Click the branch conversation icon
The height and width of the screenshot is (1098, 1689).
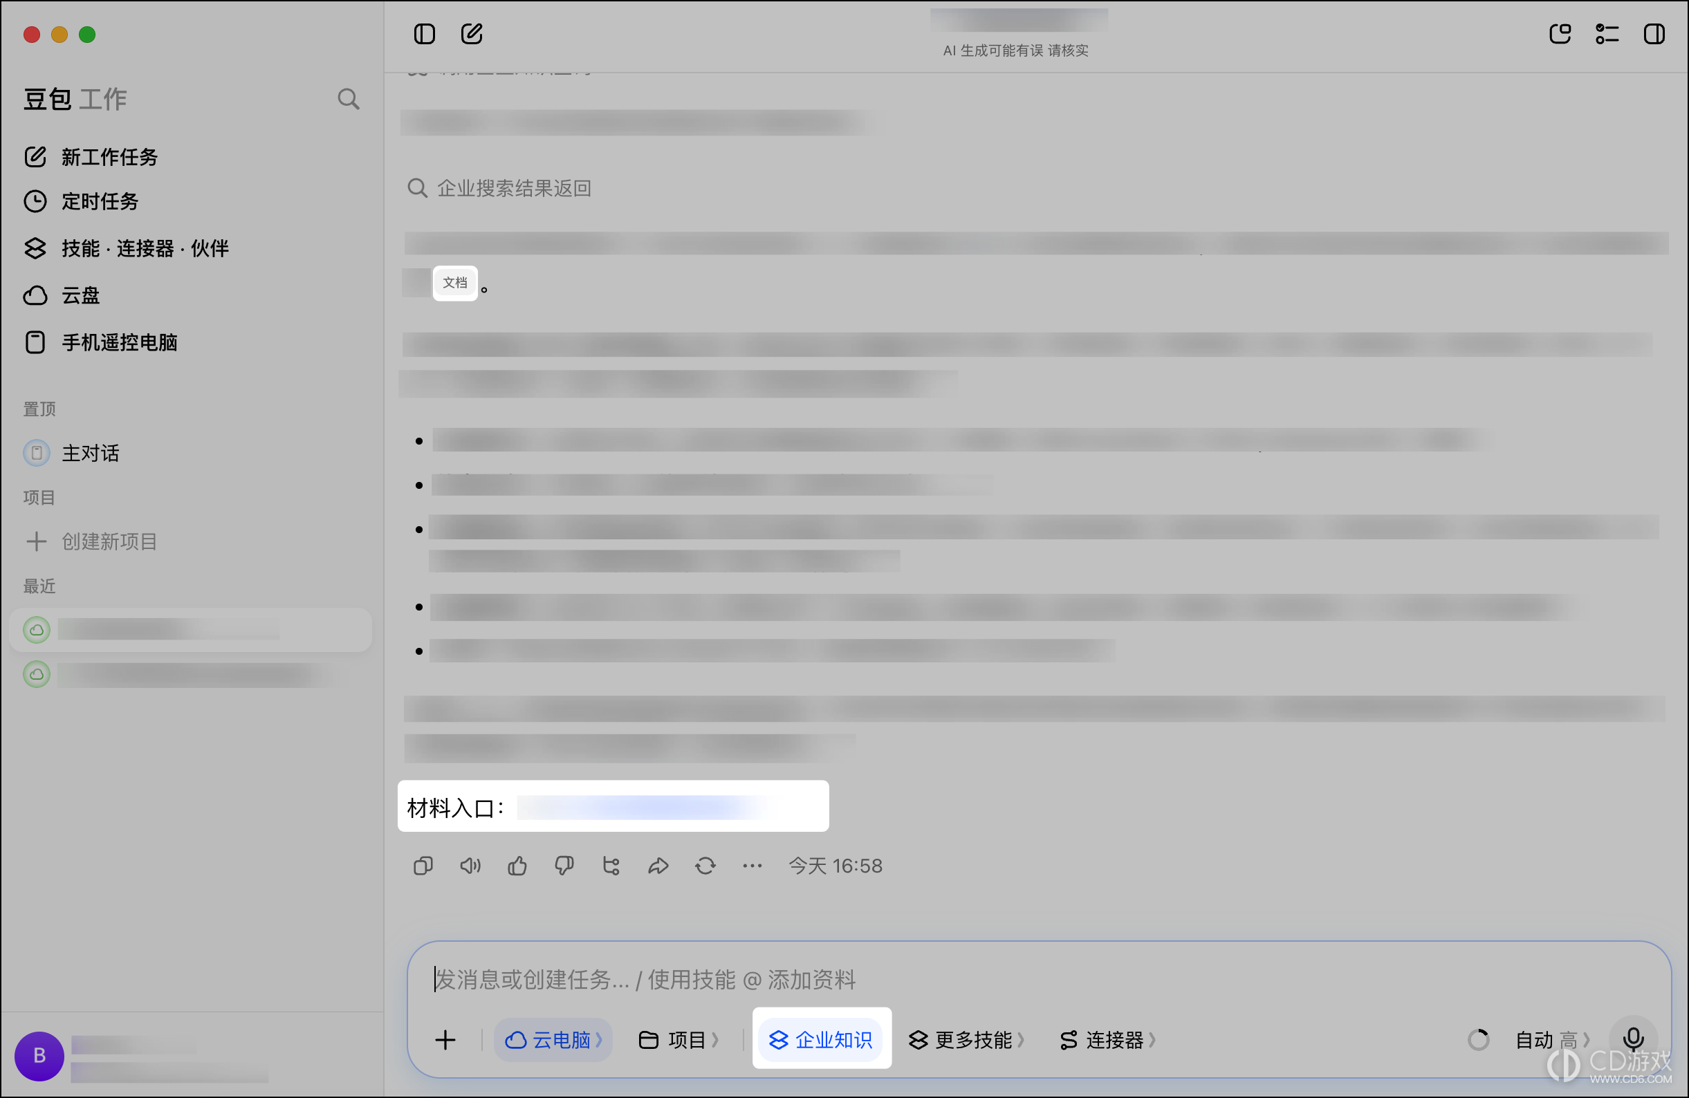(x=611, y=866)
